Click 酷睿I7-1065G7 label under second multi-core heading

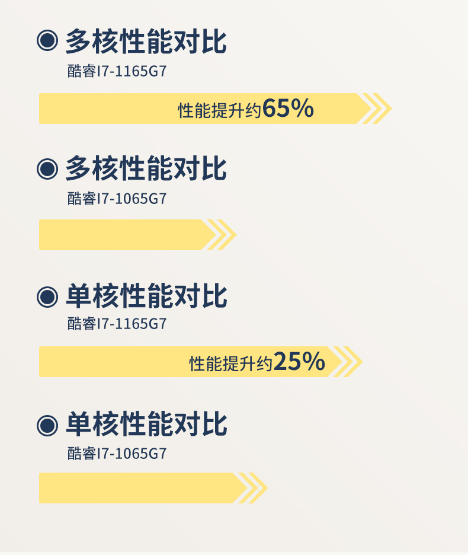[x=117, y=198]
